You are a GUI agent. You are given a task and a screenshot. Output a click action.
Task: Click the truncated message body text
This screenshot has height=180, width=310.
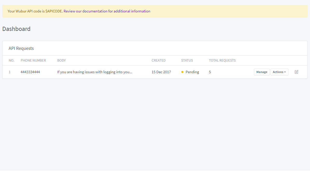[x=95, y=72]
